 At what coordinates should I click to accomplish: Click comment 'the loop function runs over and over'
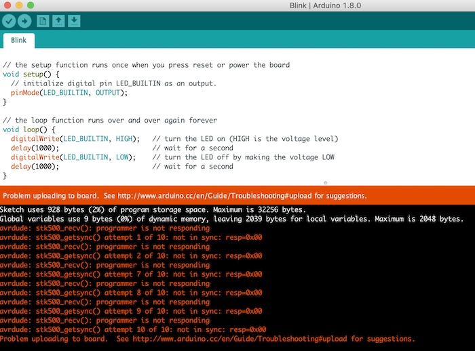(x=110, y=121)
